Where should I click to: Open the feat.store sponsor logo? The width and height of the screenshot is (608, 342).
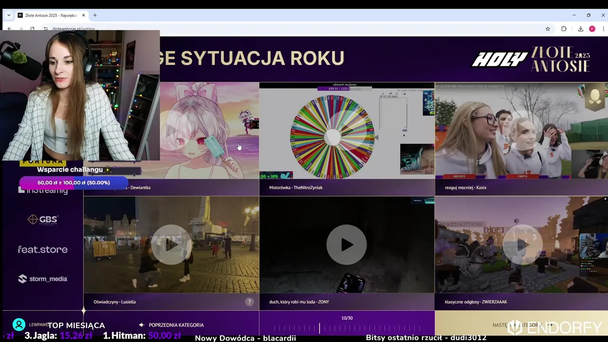43,249
